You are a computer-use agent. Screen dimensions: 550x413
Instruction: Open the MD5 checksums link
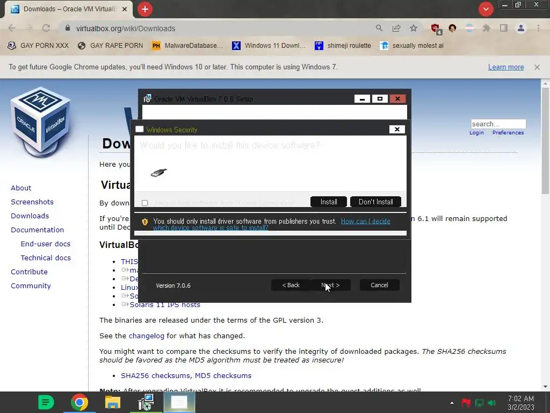point(223,375)
